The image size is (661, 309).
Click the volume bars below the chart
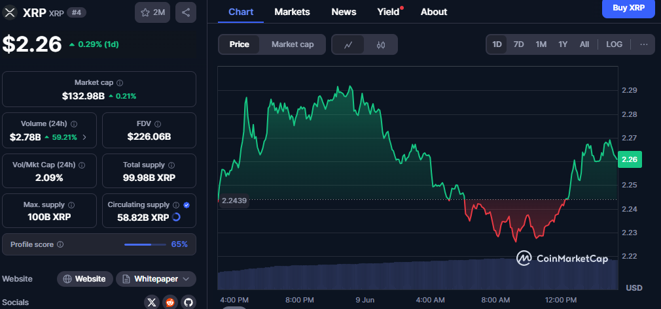pos(418,274)
